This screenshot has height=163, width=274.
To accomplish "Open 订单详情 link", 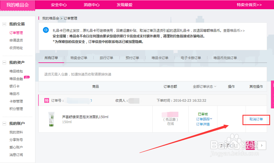I will point(203,124).
